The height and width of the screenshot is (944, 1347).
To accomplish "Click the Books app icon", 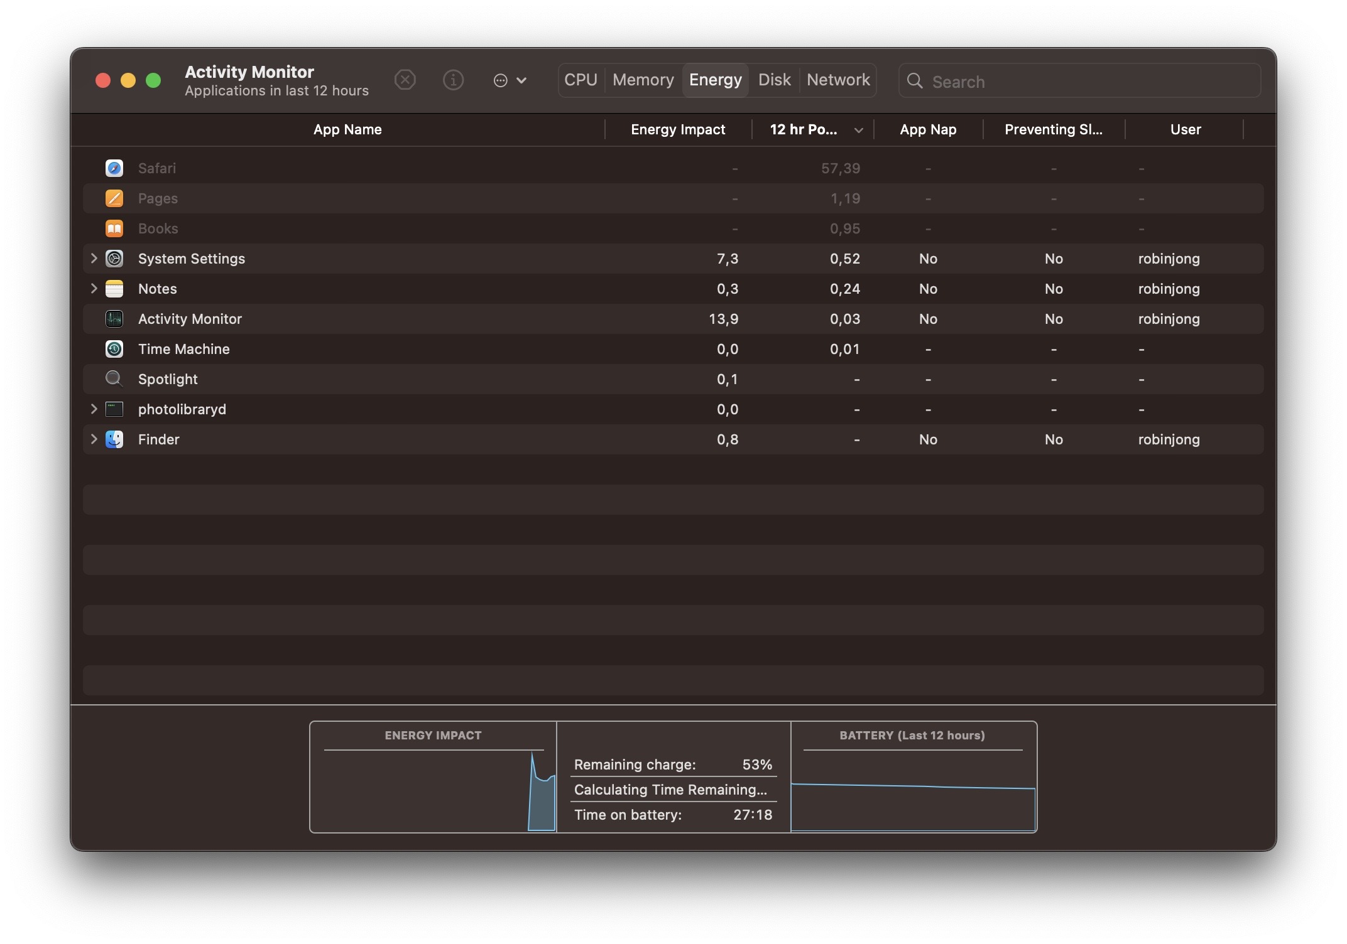I will 114,228.
